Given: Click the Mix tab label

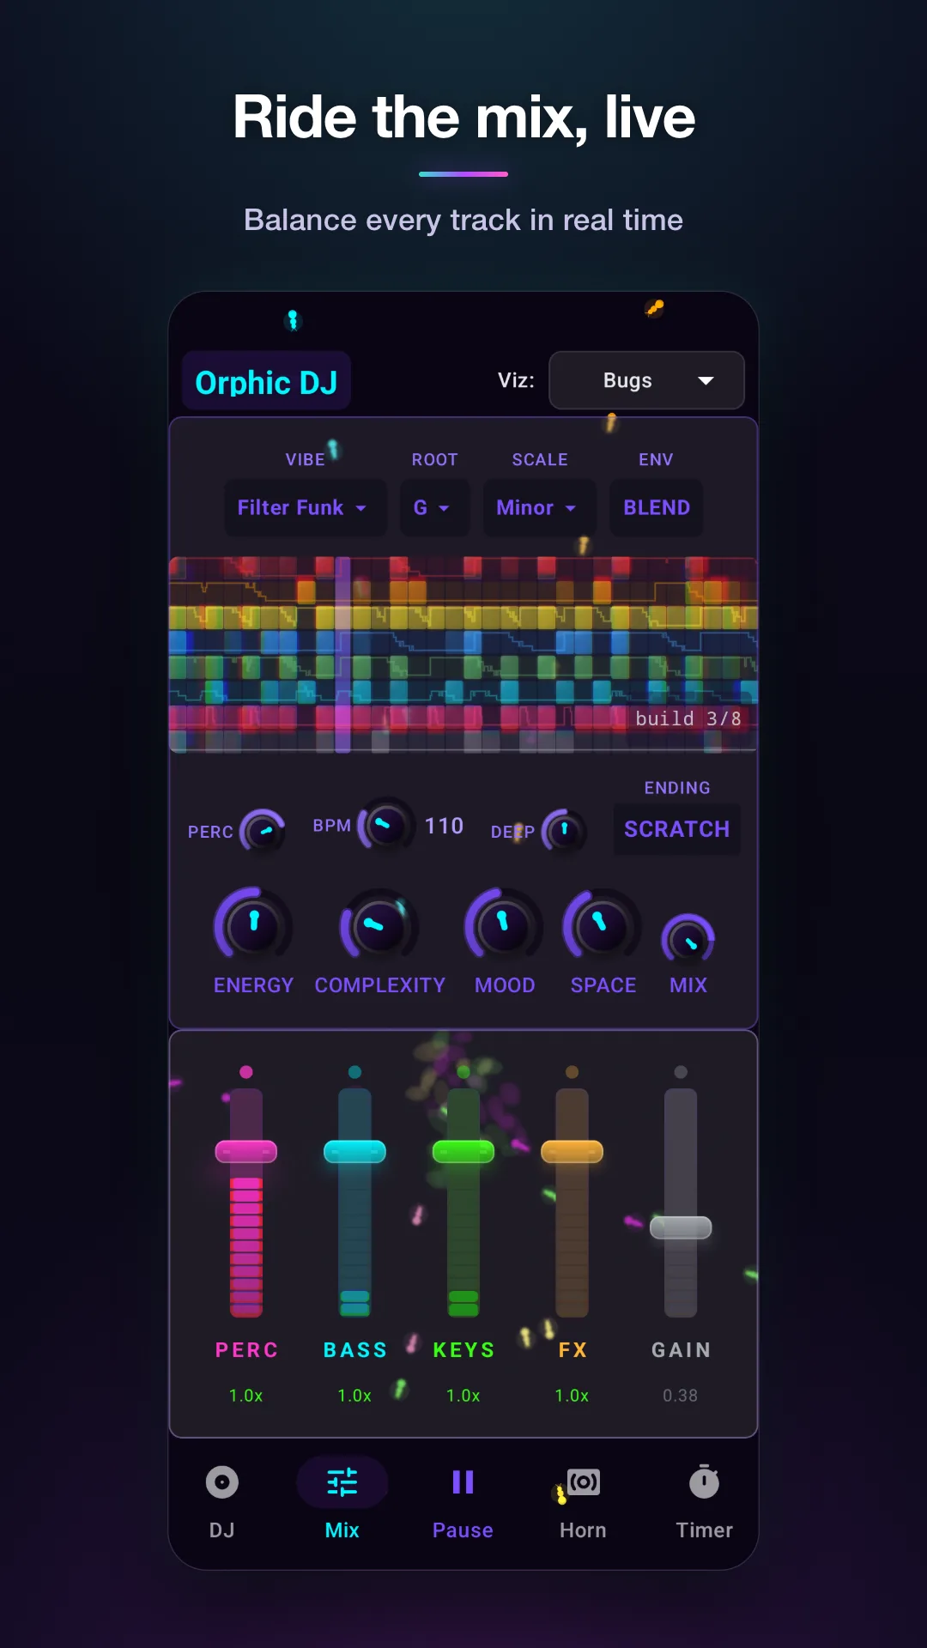Looking at the screenshot, I should 342,1530.
